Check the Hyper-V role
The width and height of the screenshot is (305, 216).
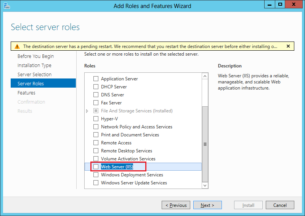[96, 118]
